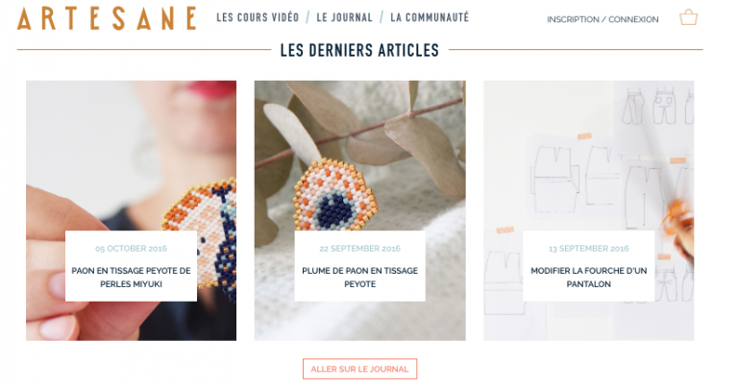Click the 13 September 2016 date label
The height and width of the screenshot is (389, 738).
pos(588,249)
